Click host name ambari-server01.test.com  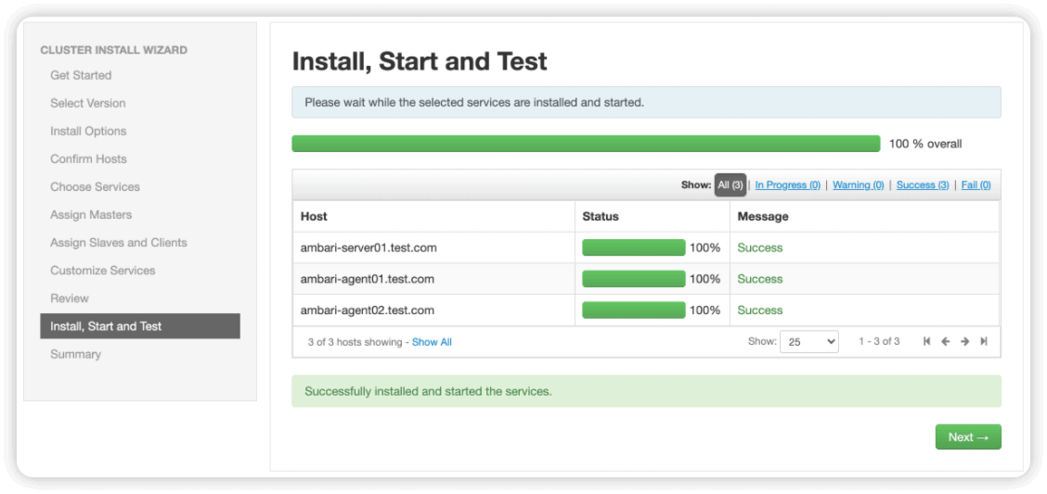click(x=368, y=247)
